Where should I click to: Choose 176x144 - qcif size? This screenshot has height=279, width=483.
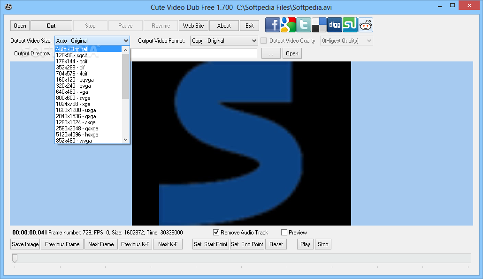point(88,61)
